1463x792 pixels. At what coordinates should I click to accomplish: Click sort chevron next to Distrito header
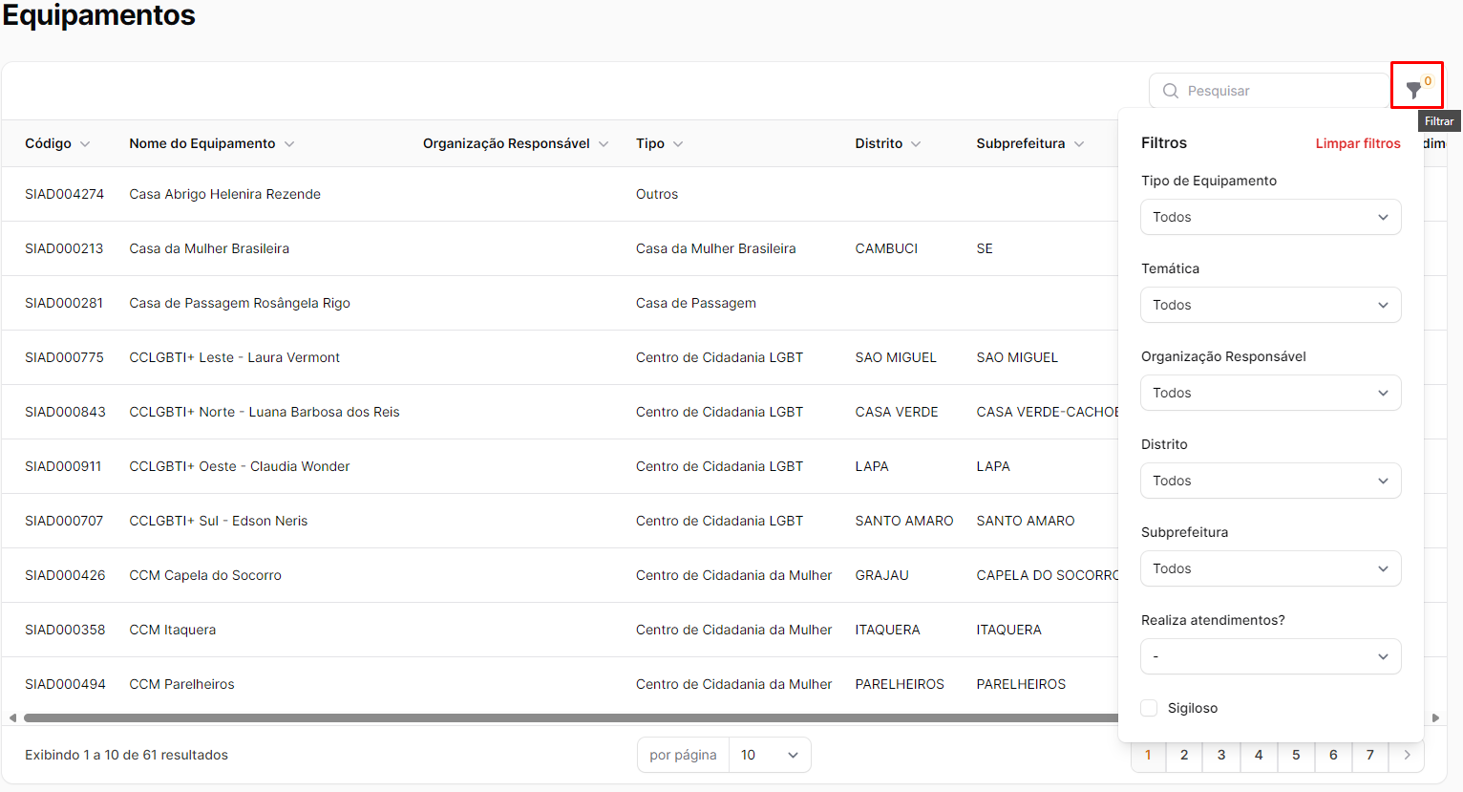coord(916,144)
